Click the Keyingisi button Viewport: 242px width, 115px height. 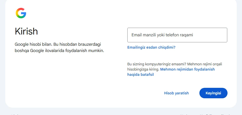tap(213, 93)
